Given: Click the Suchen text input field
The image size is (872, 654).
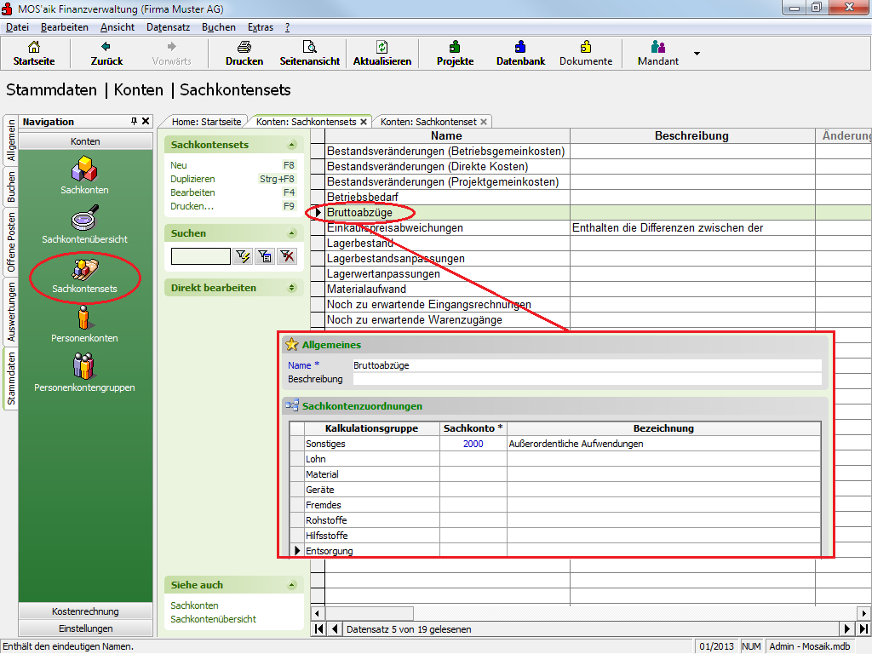Looking at the screenshot, I should pyautogui.click(x=200, y=256).
